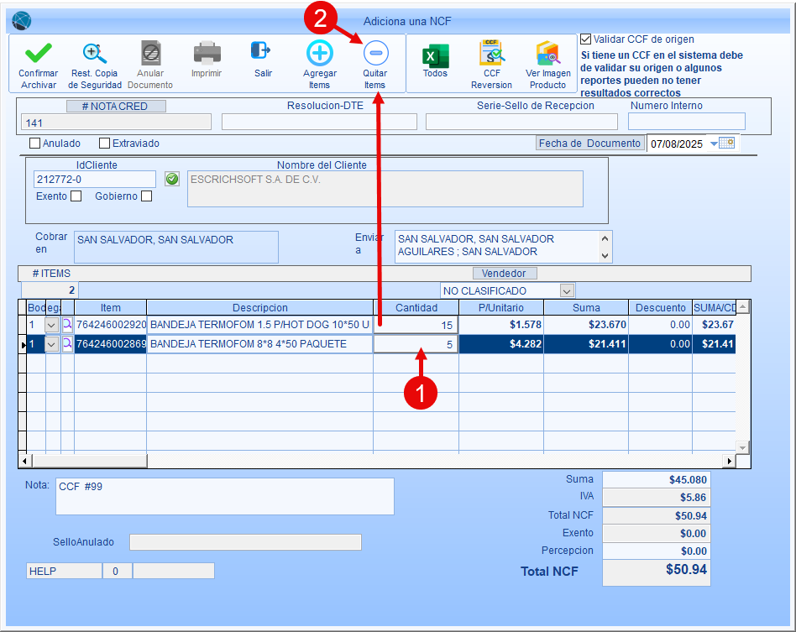This screenshot has width=796, height=632.
Task: Click the Enviar a field scroll up arrow
Action: click(x=605, y=238)
